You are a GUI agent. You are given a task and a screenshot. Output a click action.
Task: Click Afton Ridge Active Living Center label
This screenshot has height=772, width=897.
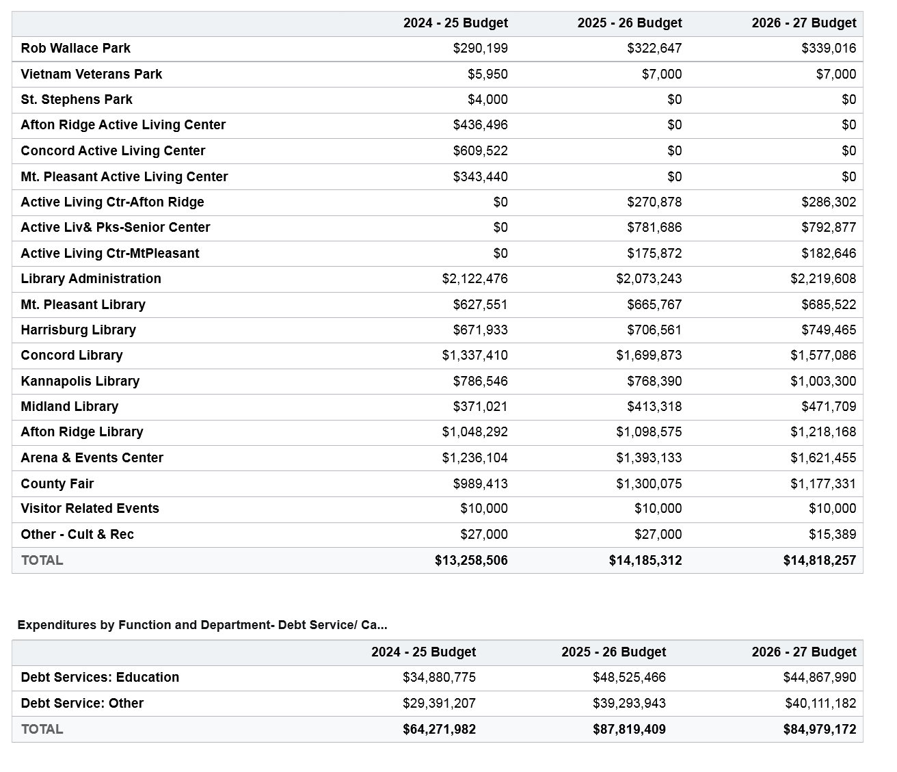123,125
